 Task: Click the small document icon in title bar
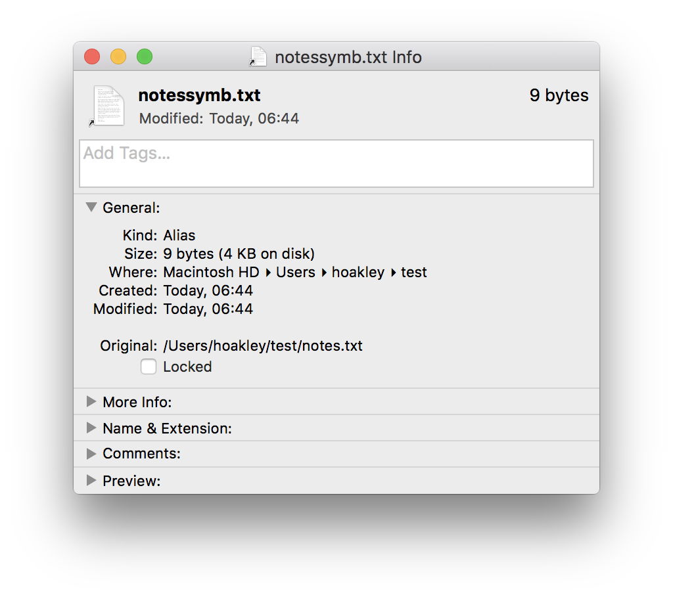pos(258,57)
